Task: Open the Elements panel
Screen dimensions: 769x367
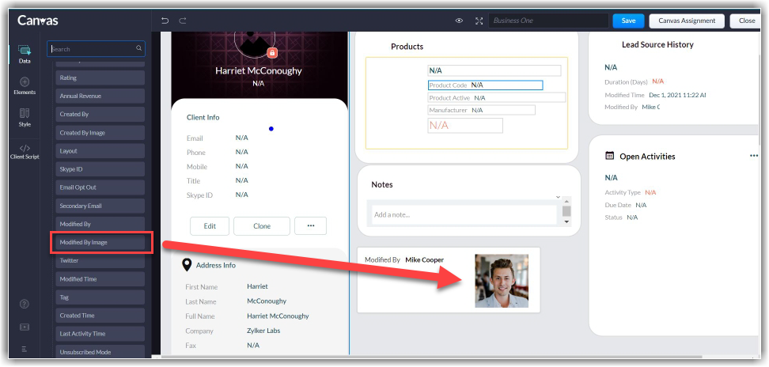Action: pyautogui.click(x=25, y=85)
